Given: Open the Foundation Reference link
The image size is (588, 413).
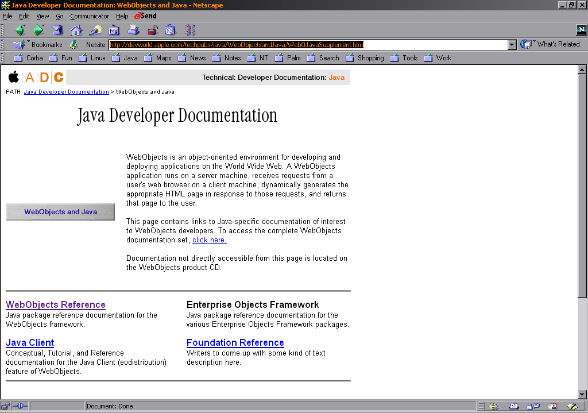Looking at the screenshot, I should (x=235, y=342).
